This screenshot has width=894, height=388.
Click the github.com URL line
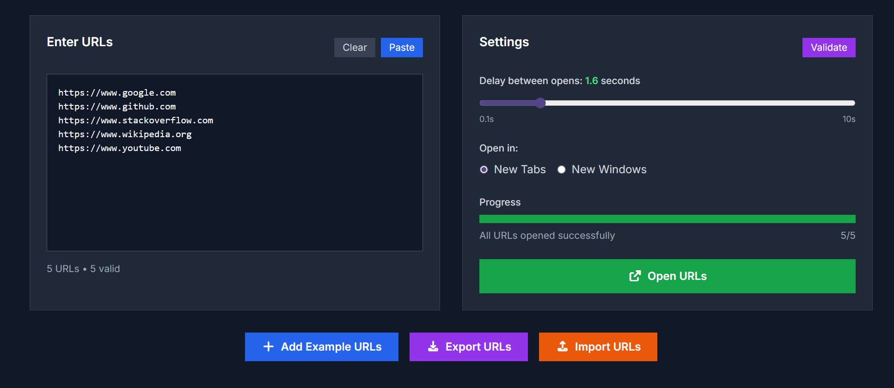click(x=117, y=107)
